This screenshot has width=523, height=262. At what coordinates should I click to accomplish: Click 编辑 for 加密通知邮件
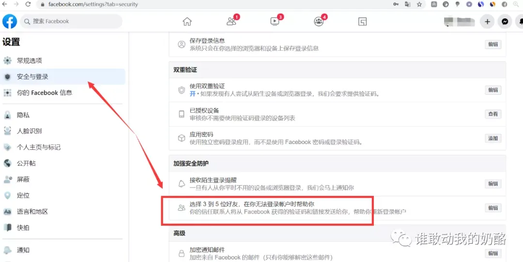pyautogui.click(x=493, y=253)
